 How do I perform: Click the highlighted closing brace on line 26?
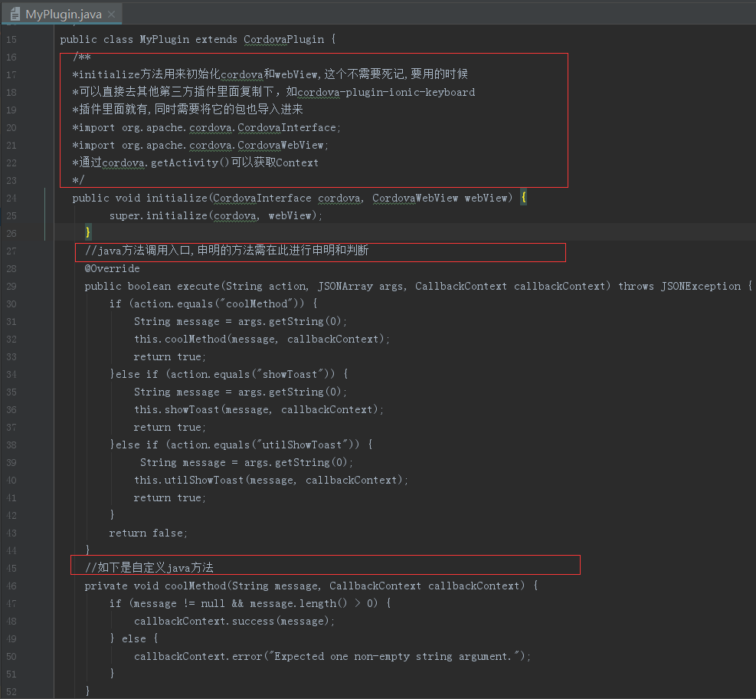pos(88,233)
